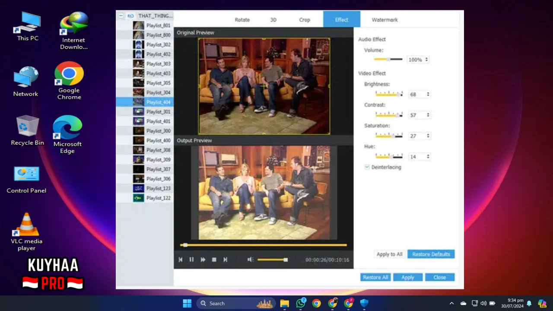Open Microsoft Edge desktop shortcut
553x311 pixels.
click(x=67, y=134)
